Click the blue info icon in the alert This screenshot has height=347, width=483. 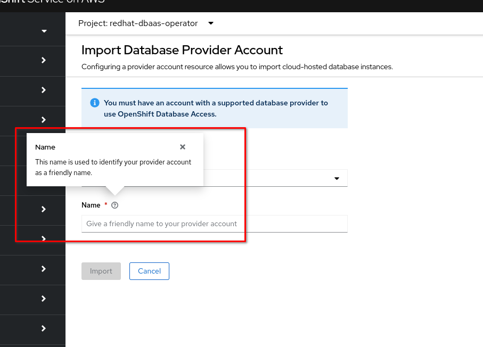point(95,103)
